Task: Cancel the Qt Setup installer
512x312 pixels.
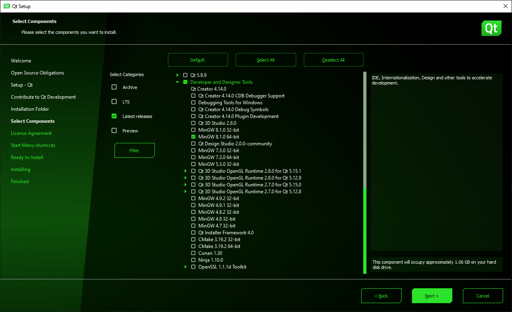Action: 483,296
